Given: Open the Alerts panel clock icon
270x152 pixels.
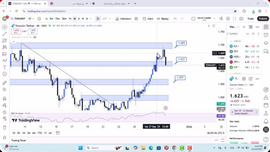Looking at the screenshot, I should point(266,34).
